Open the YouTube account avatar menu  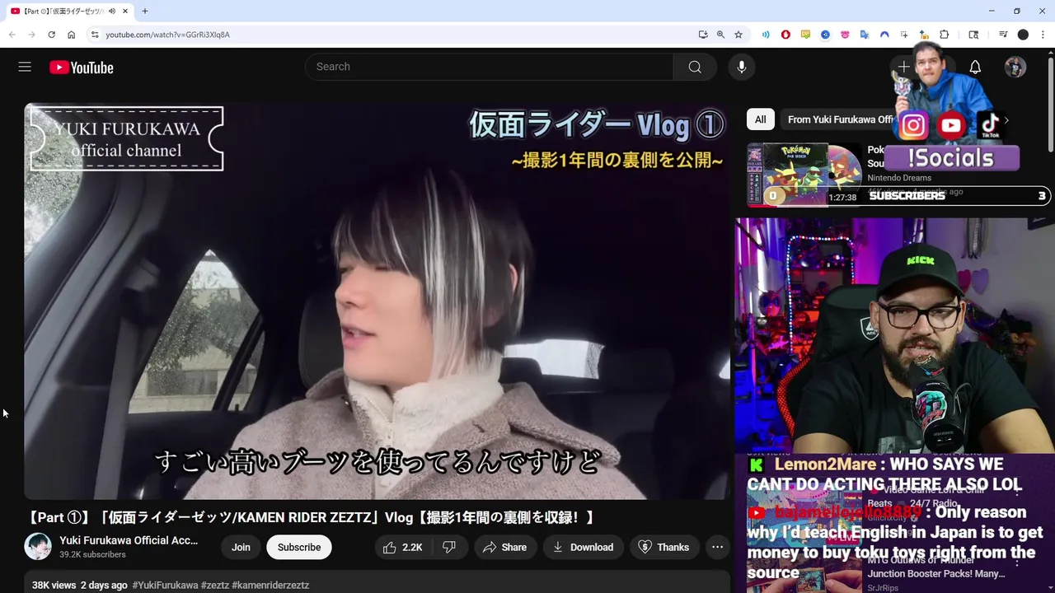pos(1015,68)
